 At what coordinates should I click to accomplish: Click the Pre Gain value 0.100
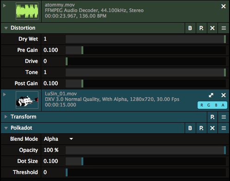tap(51, 50)
